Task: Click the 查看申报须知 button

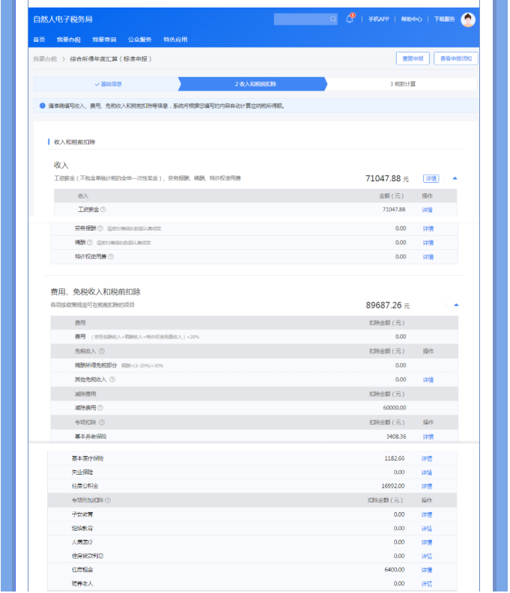Action: point(456,58)
